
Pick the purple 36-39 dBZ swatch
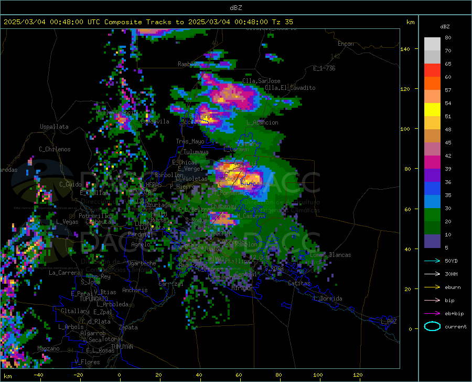(x=432, y=175)
